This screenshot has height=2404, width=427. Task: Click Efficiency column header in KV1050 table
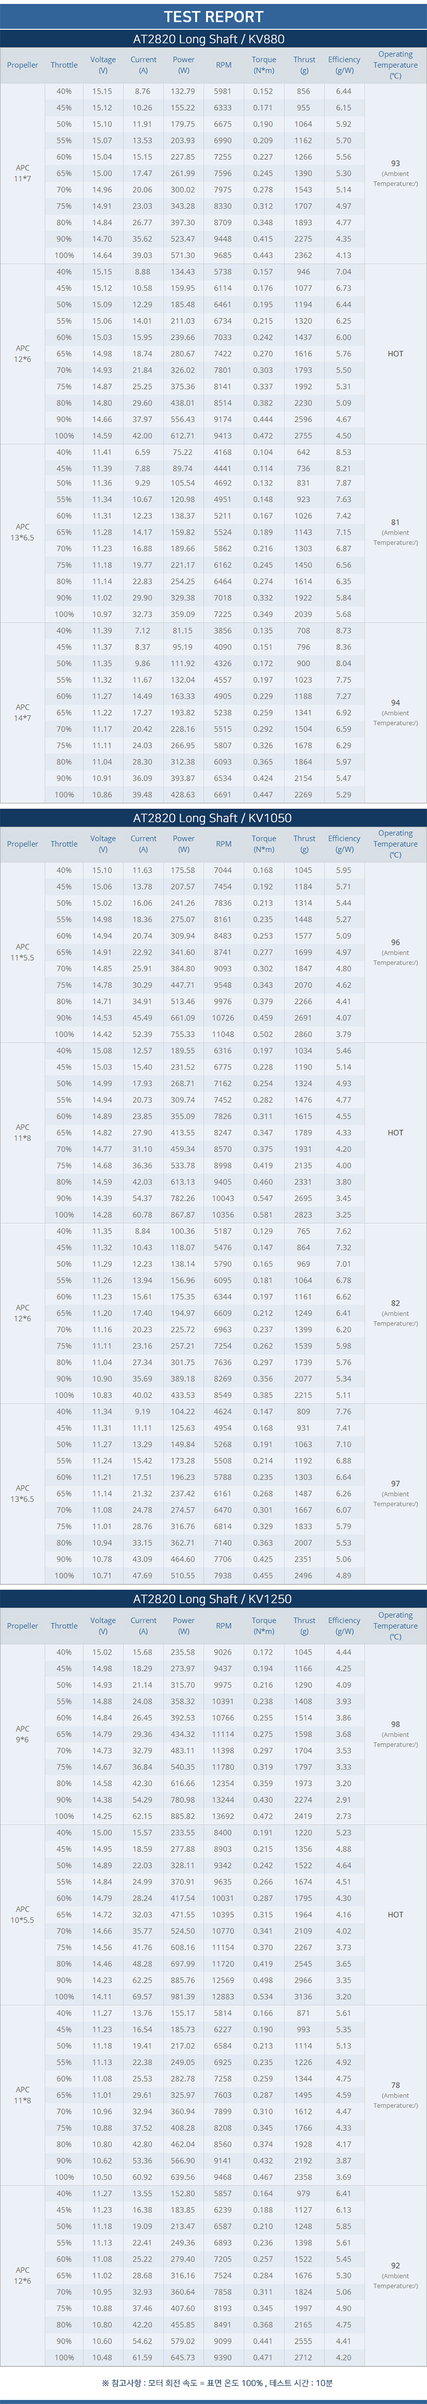click(x=344, y=844)
